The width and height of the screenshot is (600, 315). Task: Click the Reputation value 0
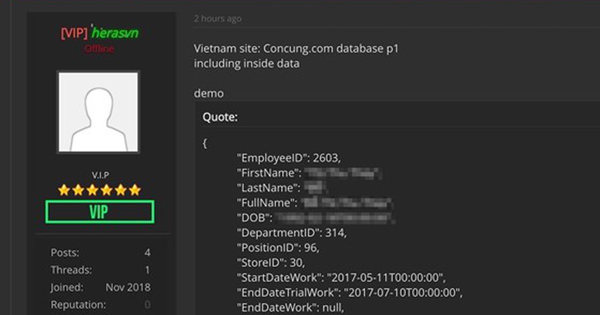point(147,304)
